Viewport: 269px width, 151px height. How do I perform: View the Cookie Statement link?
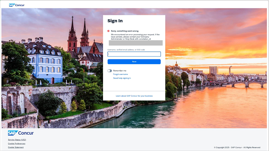tap(16, 147)
